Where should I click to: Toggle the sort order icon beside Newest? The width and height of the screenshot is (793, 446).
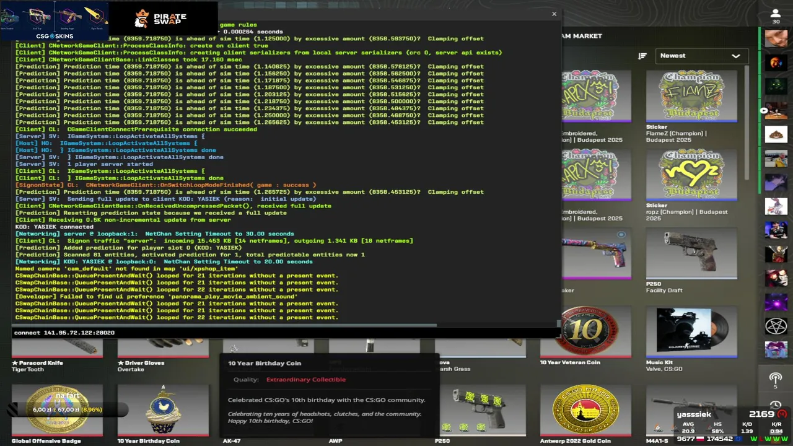642,56
